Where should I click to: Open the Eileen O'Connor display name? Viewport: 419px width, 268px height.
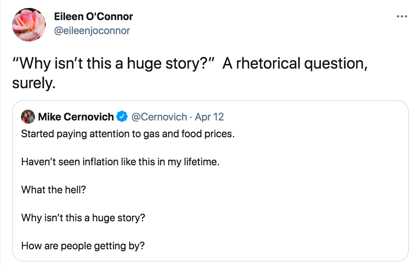pyautogui.click(x=93, y=16)
